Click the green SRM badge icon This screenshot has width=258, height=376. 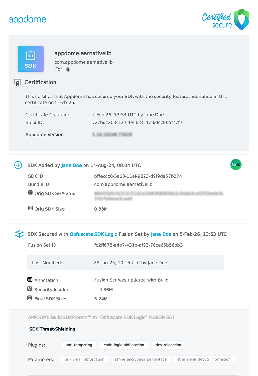tap(236, 165)
